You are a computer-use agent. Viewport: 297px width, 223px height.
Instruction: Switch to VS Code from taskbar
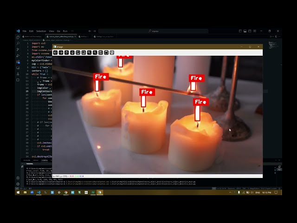[39, 192]
